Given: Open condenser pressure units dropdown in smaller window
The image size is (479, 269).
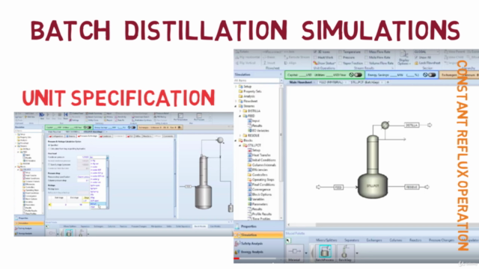Looking at the screenshot, I should [107, 158].
